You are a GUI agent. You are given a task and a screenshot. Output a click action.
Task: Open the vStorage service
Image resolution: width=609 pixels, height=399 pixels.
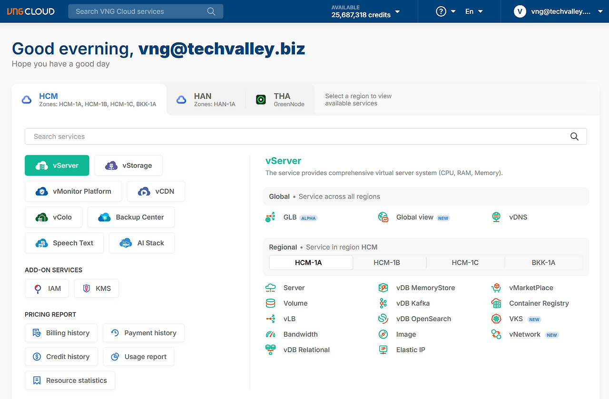click(128, 166)
